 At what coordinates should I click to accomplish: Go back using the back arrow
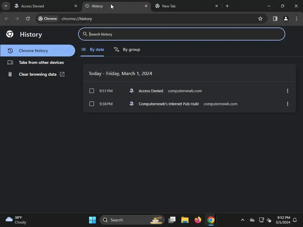click(7, 19)
